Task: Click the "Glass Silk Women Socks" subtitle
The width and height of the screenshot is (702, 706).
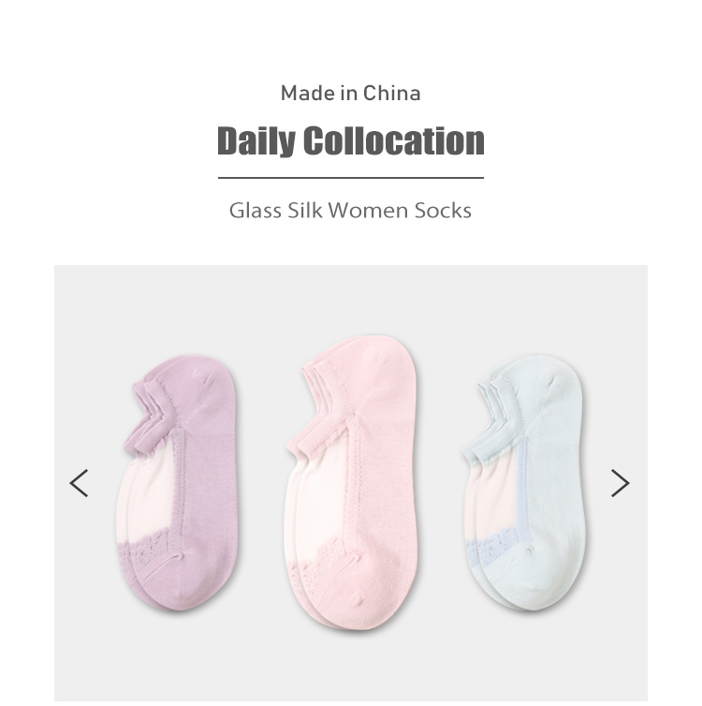Action: coord(351,211)
